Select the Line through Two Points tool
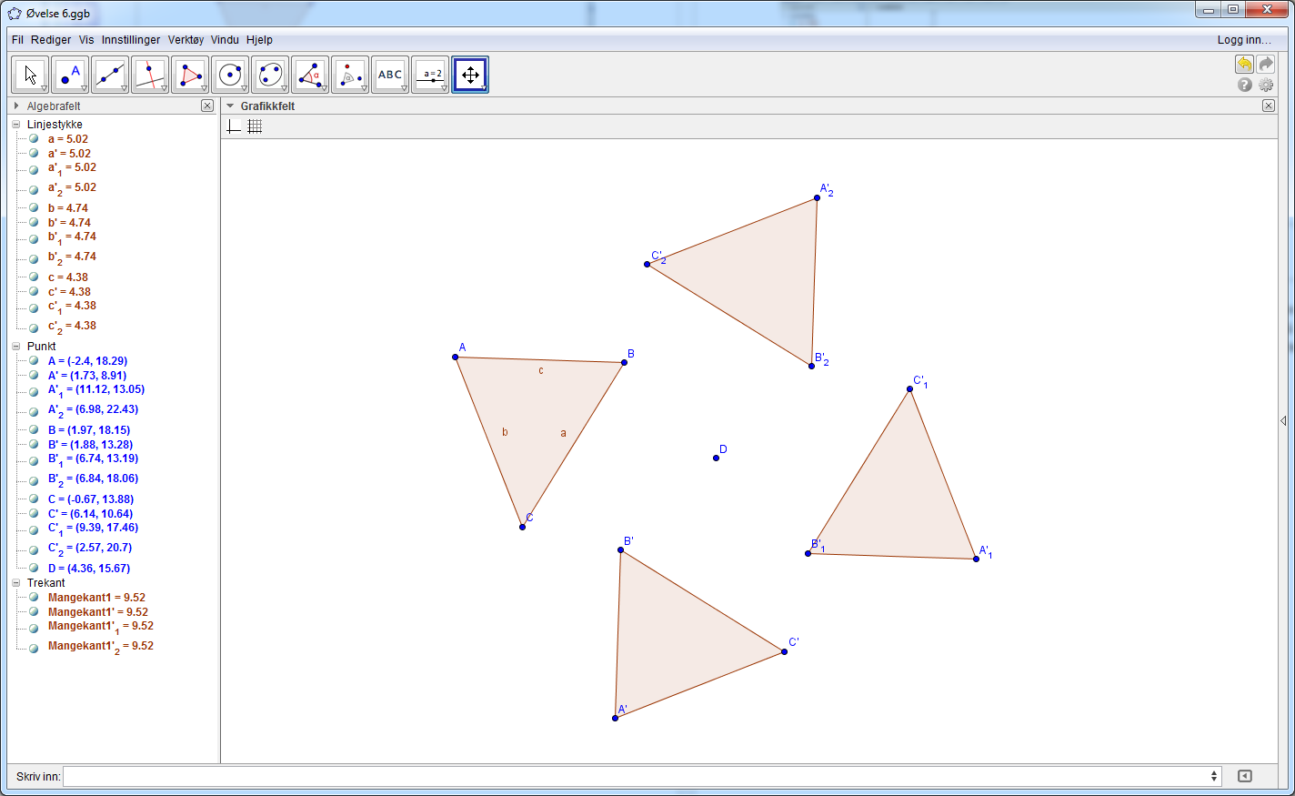This screenshot has width=1295, height=796. pos(110,75)
